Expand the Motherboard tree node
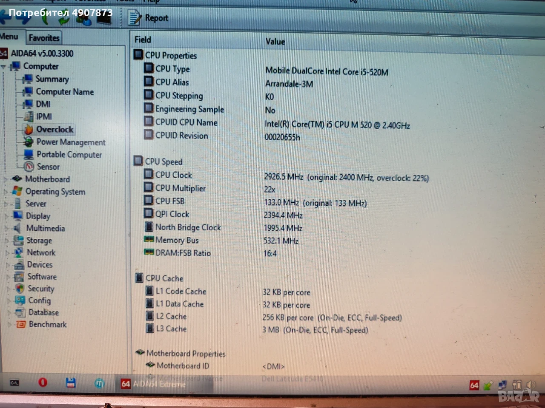The width and height of the screenshot is (545, 408). pyautogui.click(x=5, y=179)
